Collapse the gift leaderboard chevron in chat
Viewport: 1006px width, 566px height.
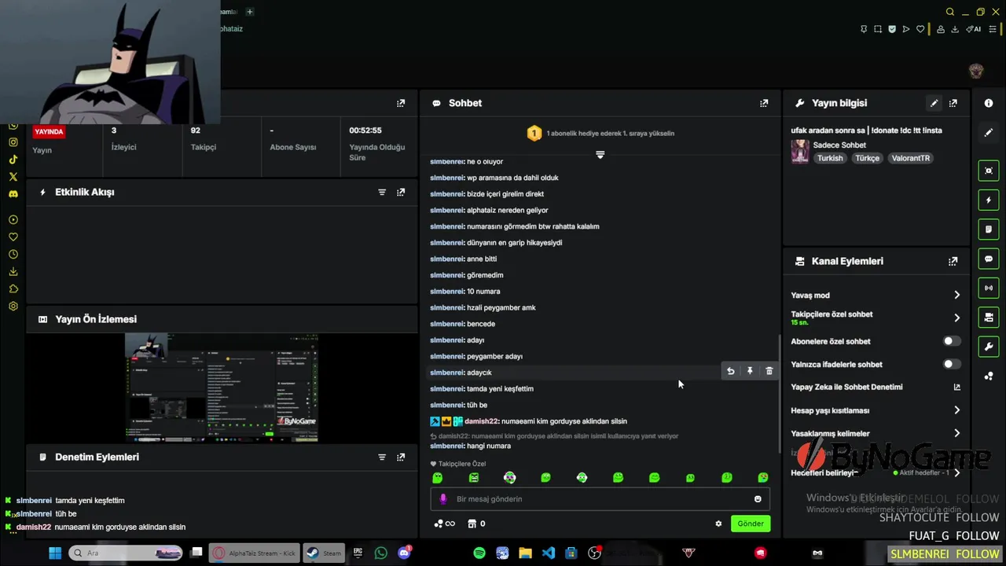[600, 155]
